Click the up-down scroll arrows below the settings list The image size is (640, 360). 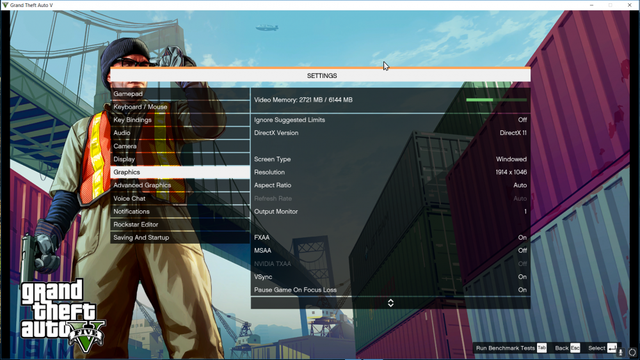(390, 303)
